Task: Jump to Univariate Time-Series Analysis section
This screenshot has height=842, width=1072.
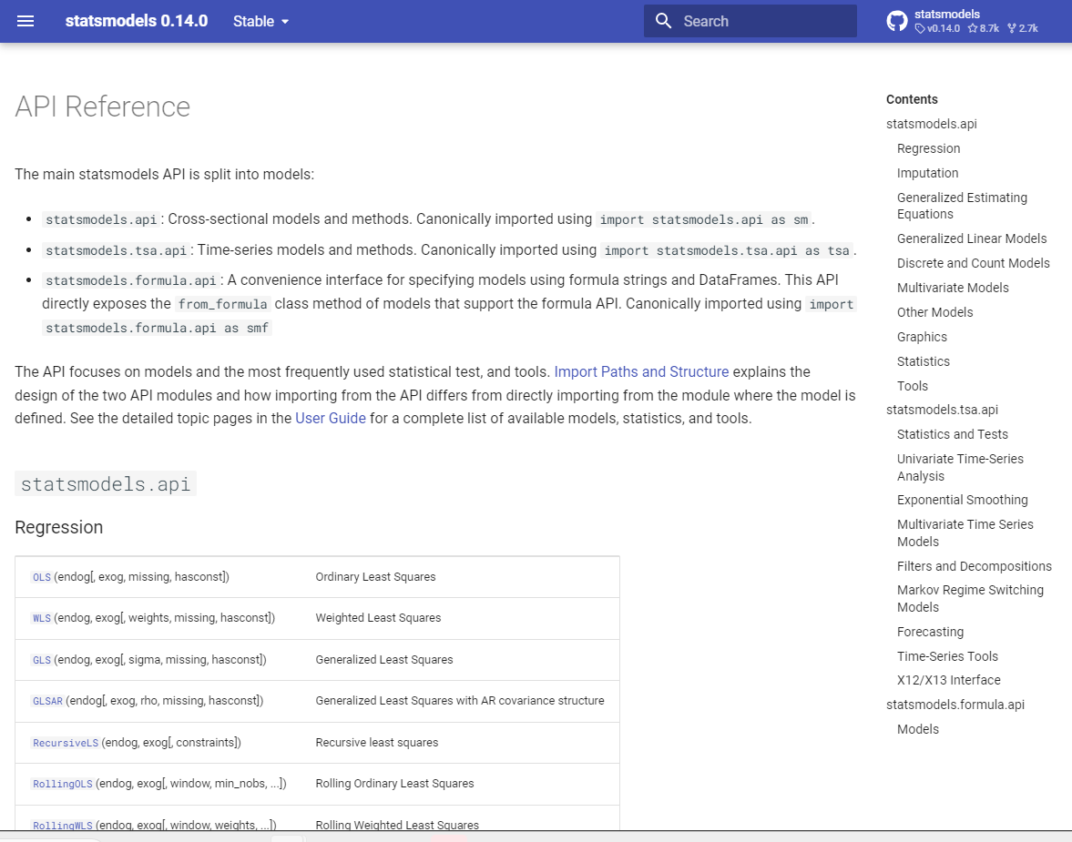Action: 960,468
